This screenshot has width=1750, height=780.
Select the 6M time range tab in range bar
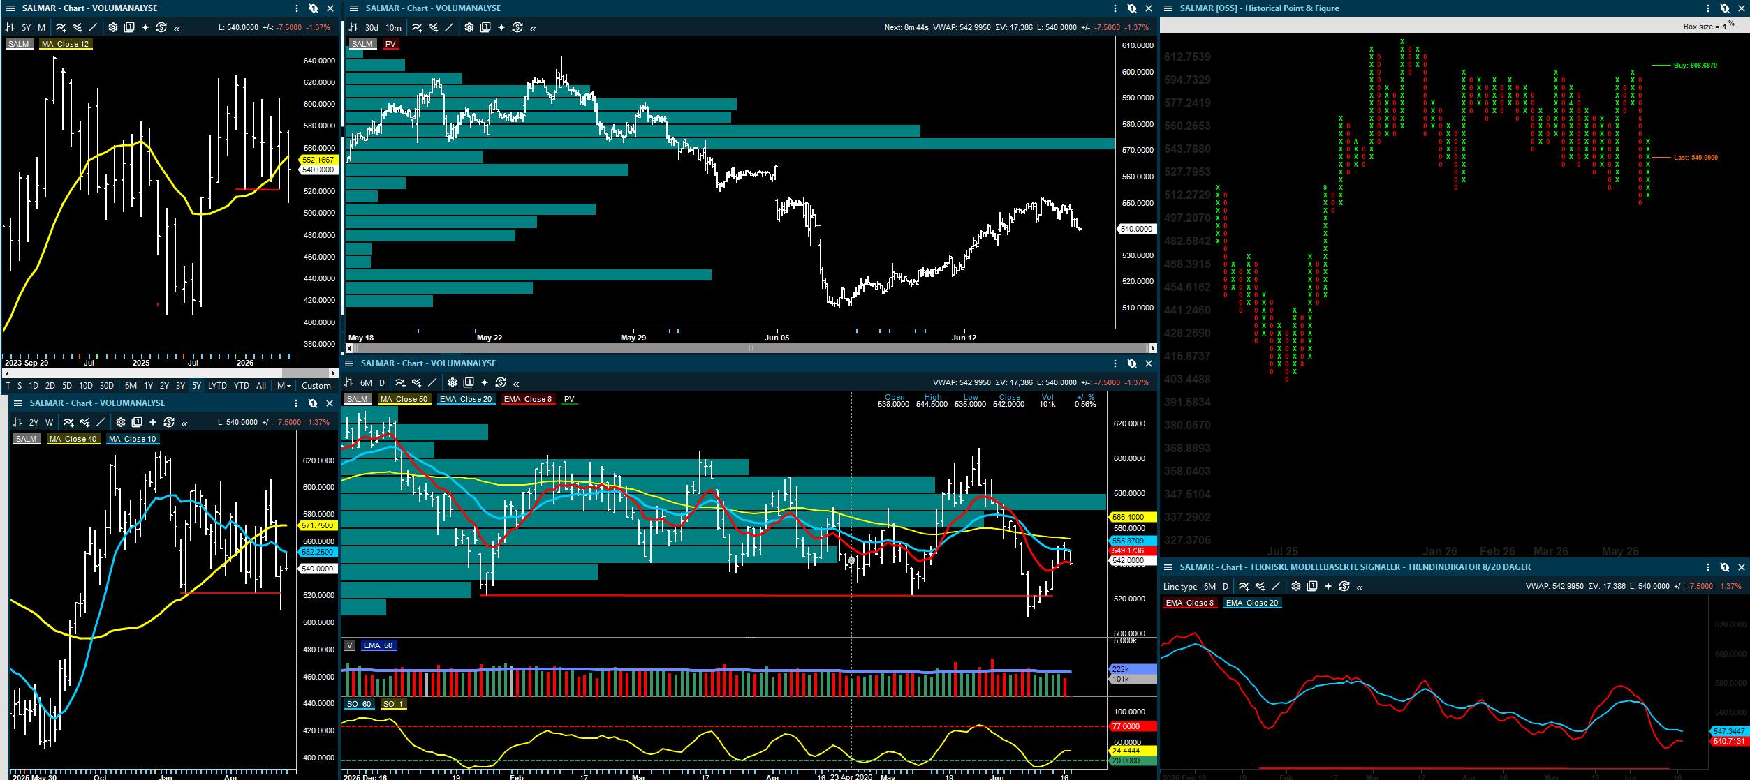click(x=131, y=386)
